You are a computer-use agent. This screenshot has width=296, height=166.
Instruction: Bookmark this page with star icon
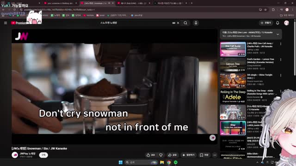click(x=265, y=10)
